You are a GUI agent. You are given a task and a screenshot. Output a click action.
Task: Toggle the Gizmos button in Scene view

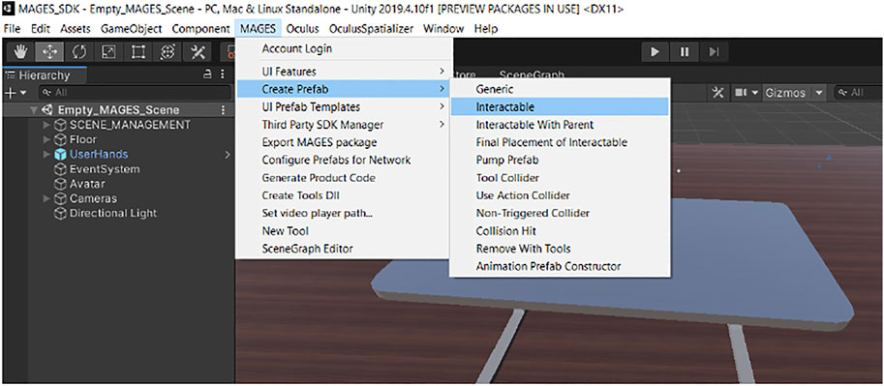(x=786, y=93)
